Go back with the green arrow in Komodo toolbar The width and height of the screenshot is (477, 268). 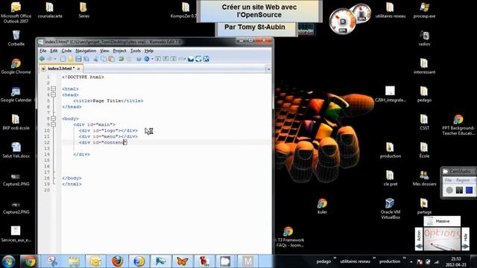tap(42, 59)
